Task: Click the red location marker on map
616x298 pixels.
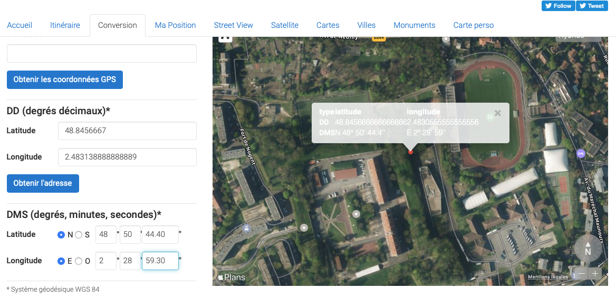Action: pyautogui.click(x=410, y=152)
